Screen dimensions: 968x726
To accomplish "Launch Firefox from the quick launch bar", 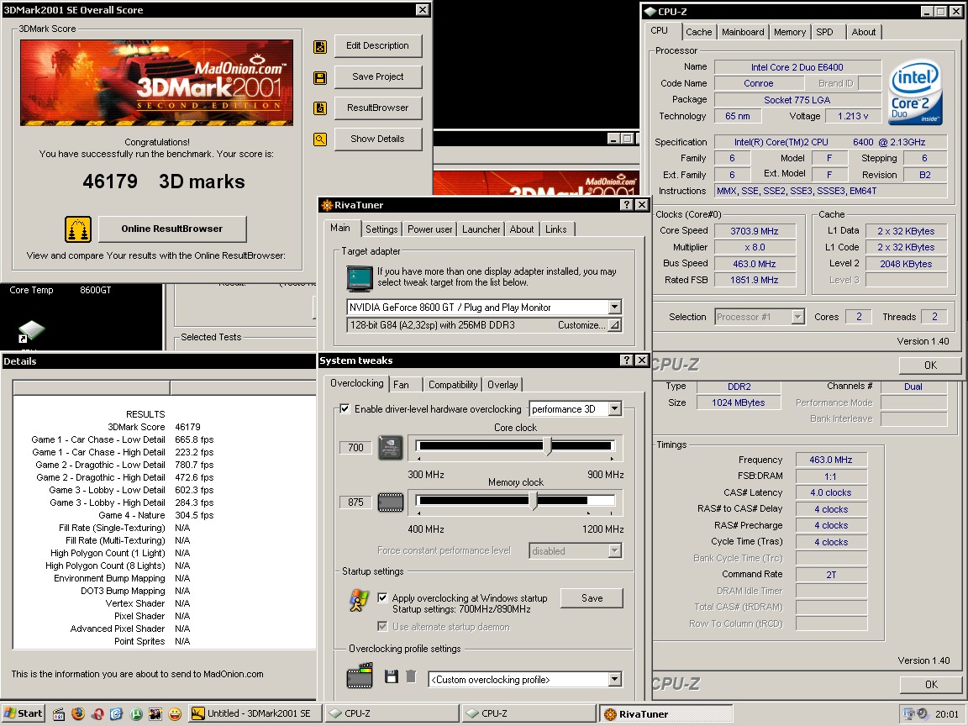I will click(78, 713).
